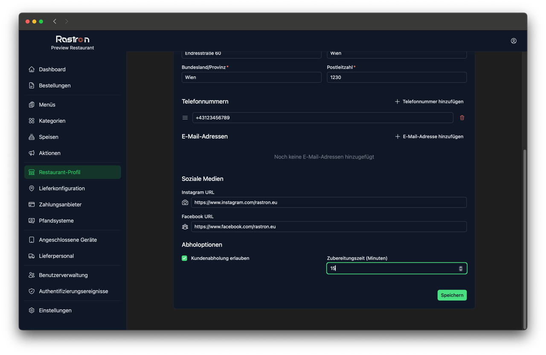The width and height of the screenshot is (546, 355).
Task: Click the drag handle icon next to phone number
Action: pyautogui.click(x=185, y=118)
